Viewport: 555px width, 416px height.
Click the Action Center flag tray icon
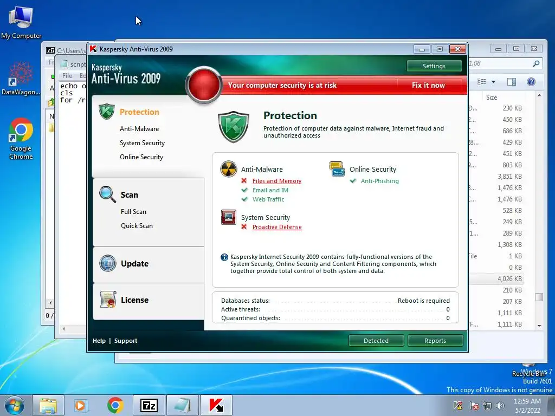474,406
